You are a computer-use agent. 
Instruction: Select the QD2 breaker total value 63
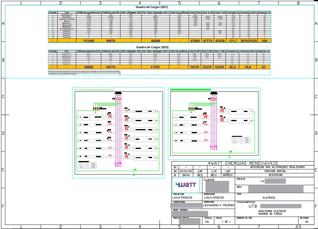(263, 67)
